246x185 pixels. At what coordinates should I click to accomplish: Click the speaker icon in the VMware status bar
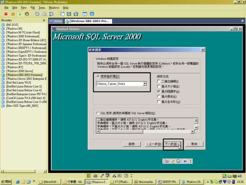[240, 176]
